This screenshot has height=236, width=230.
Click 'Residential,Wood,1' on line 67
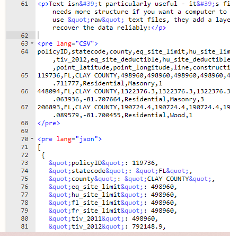pyautogui.click(x=158, y=115)
